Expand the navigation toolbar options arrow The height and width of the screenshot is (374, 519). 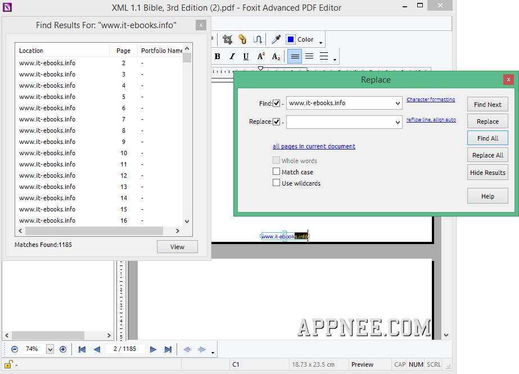point(213,353)
